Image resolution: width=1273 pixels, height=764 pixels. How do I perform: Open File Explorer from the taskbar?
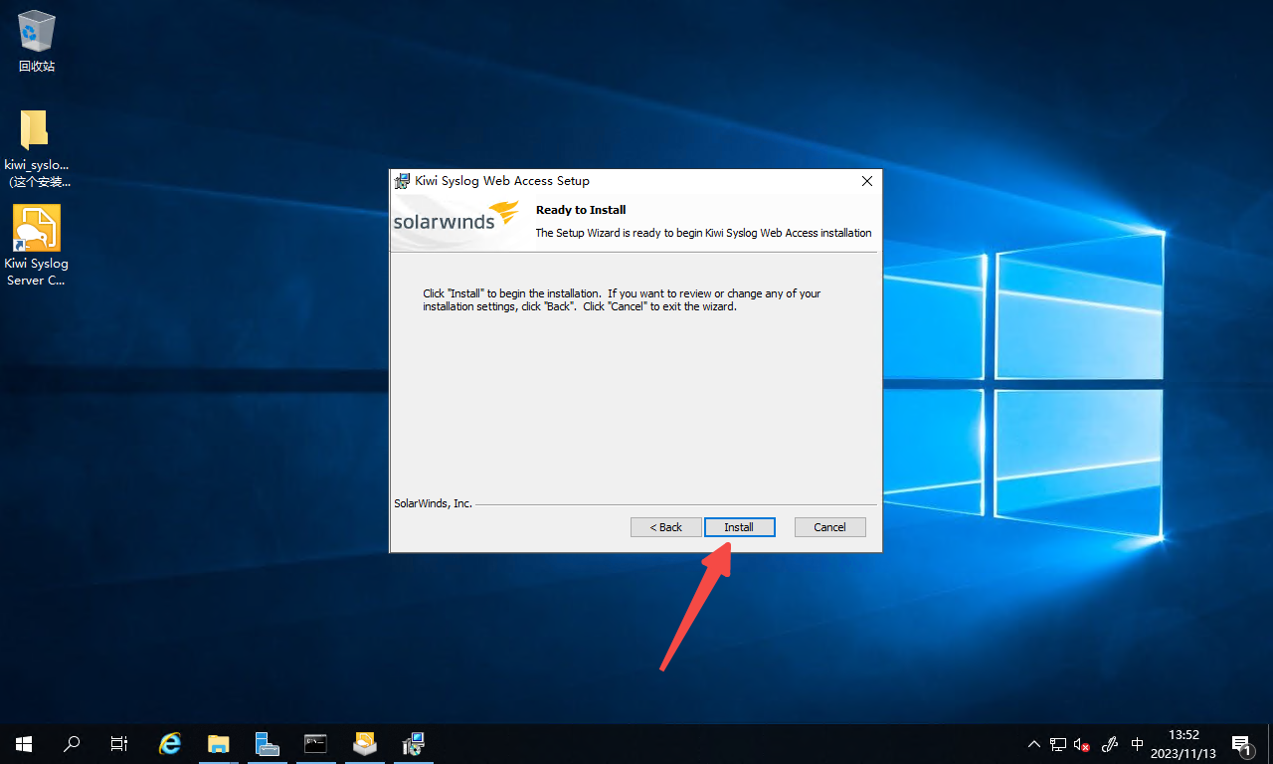click(218, 743)
